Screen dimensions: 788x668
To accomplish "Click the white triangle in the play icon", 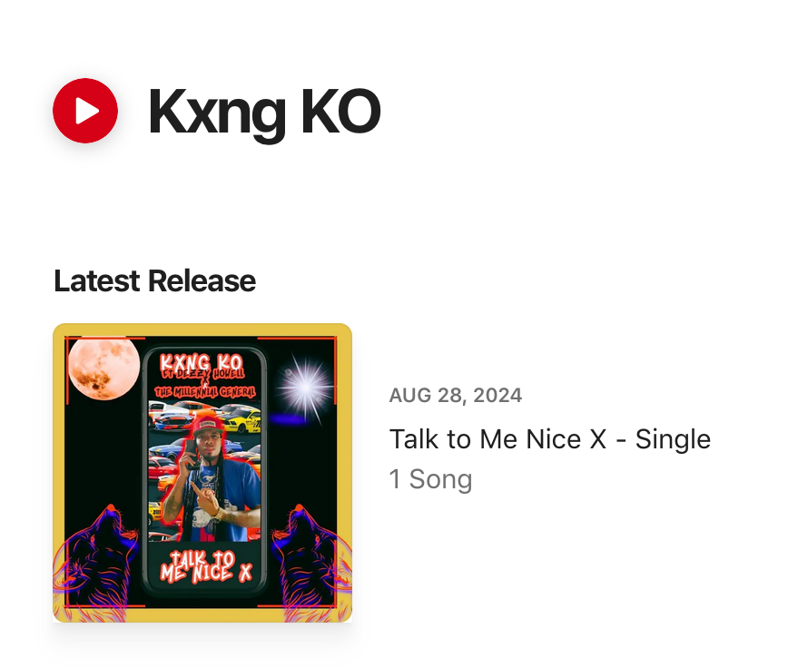I will [88, 111].
